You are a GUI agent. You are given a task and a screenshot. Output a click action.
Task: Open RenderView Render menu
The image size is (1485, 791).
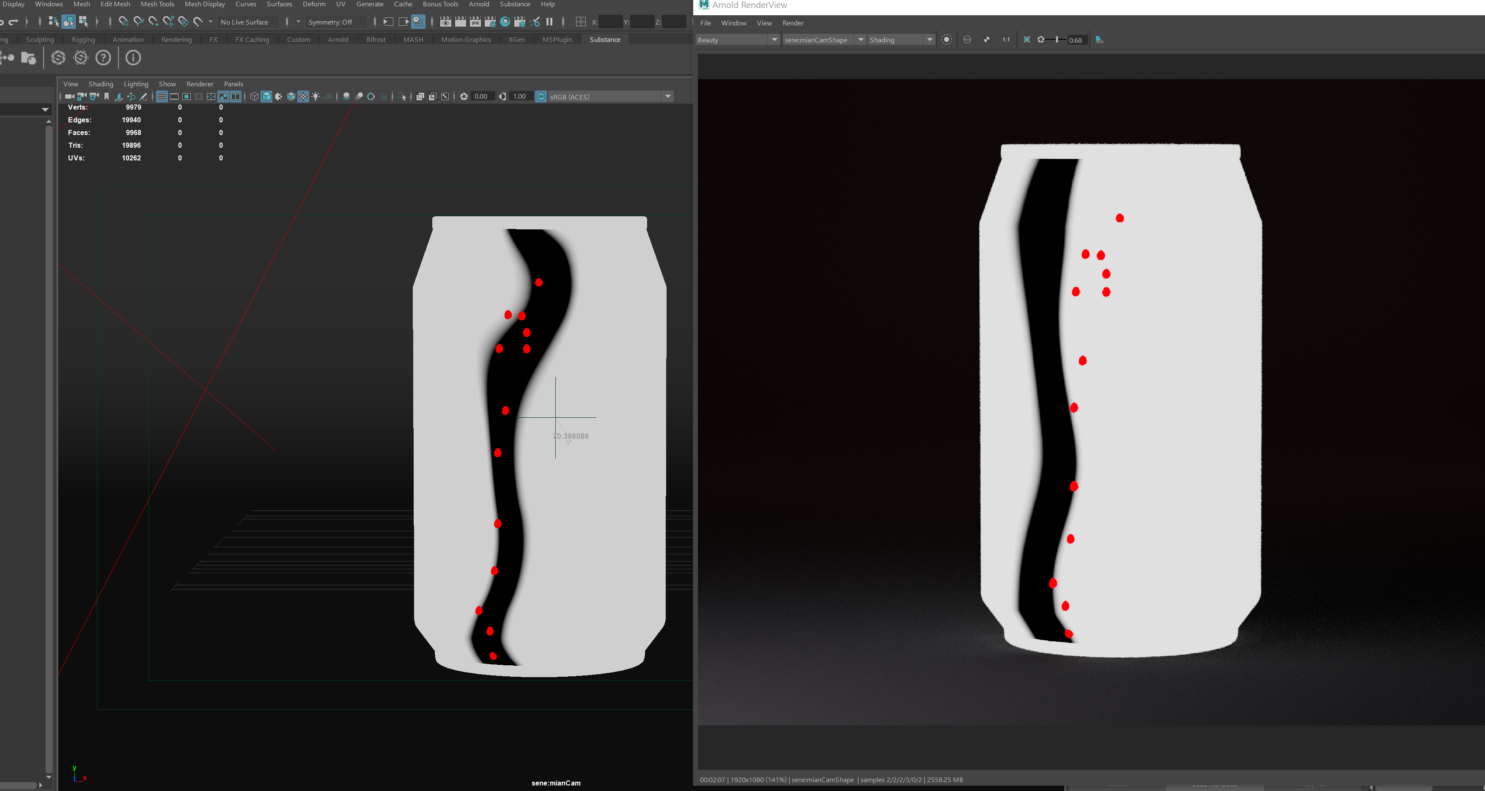pyautogui.click(x=793, y=23)
